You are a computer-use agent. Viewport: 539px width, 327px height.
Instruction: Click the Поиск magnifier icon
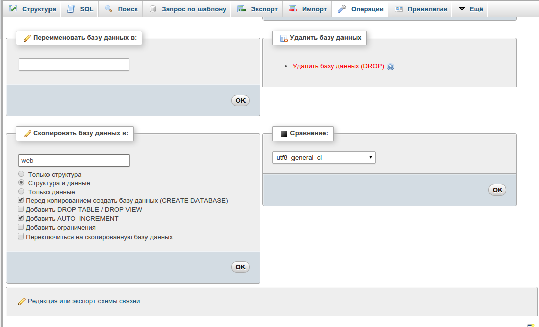109,9
